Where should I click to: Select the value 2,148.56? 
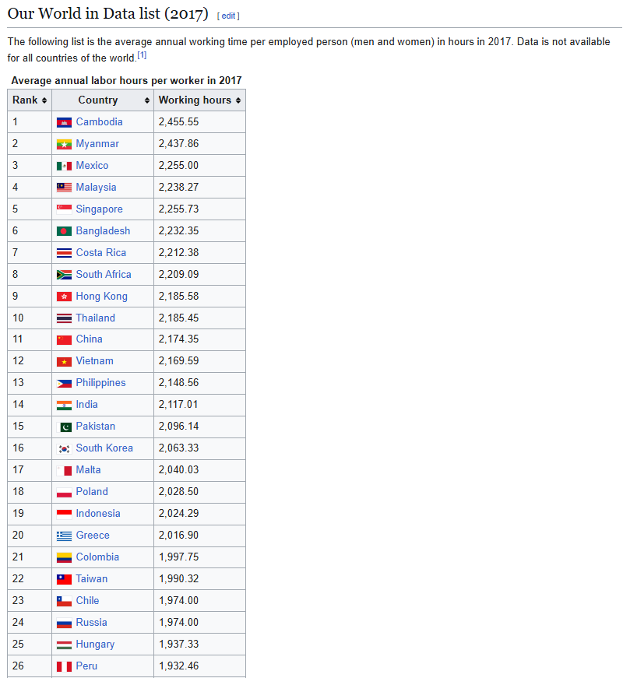[x=178, y=383]
